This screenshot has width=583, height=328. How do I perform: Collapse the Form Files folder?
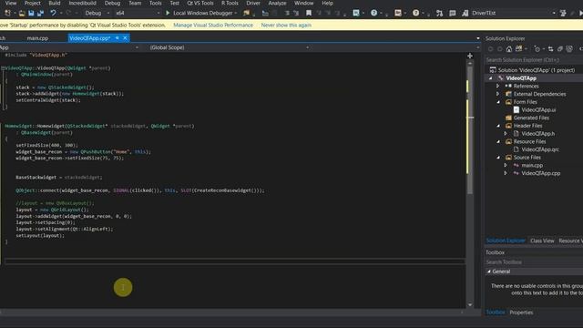[x=498, y=102]
